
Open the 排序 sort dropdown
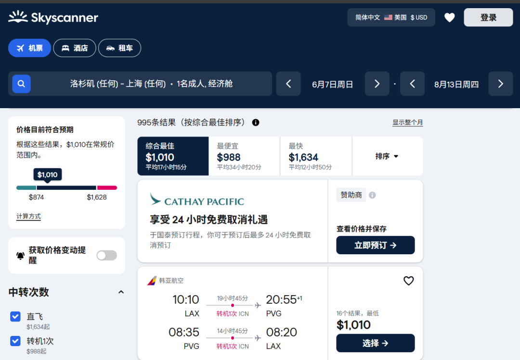pos(387,156)
